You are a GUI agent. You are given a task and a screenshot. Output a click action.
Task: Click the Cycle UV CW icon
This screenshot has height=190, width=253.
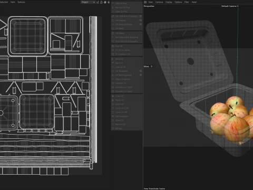coord(113,112)
